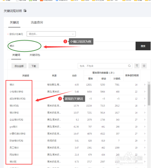Select keyword 培训学校 in table
The height and width of the screenshot is (168, 151).
[x=14, y=113]
